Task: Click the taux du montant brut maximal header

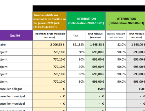Action: 116,35
